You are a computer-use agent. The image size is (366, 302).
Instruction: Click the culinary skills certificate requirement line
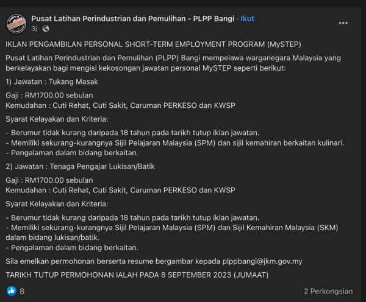(175, 142)
